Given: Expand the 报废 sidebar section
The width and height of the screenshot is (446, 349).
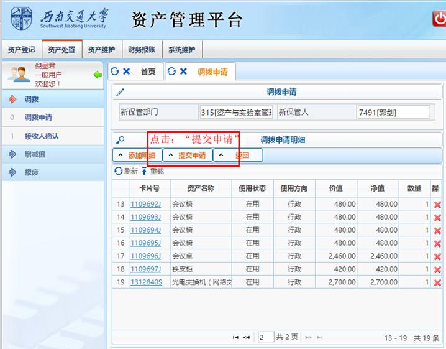Looking at the screenshot, I should [31, 172].
